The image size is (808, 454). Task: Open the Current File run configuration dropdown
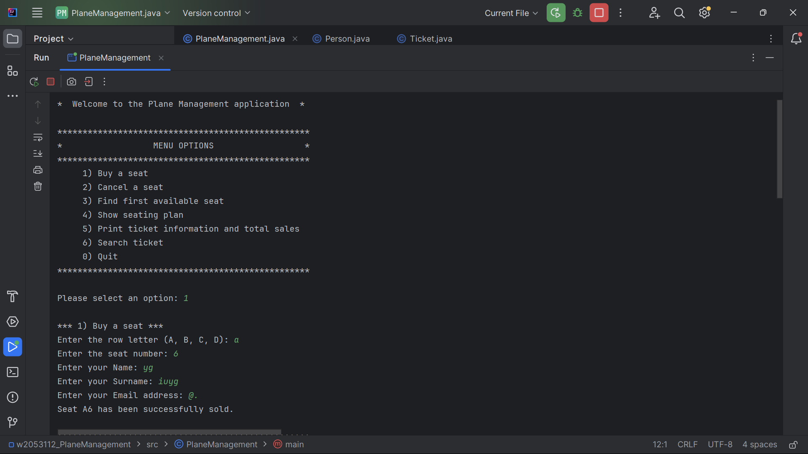[511, 13]
